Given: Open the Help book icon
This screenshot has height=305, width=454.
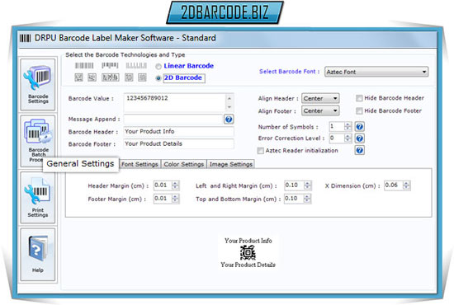Looking at the screenshot, I should pos(38,254).
